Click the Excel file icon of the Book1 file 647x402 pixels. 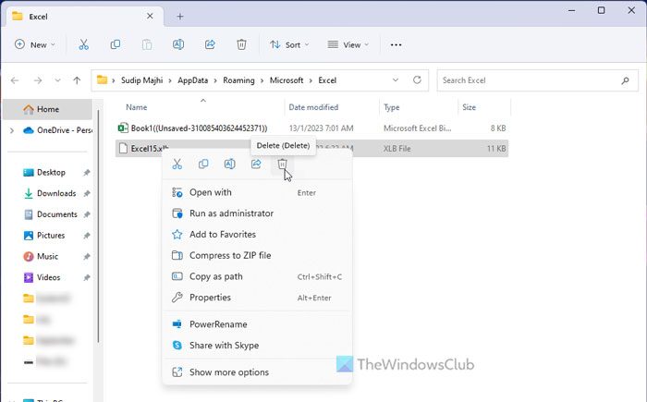pos(123,128)
